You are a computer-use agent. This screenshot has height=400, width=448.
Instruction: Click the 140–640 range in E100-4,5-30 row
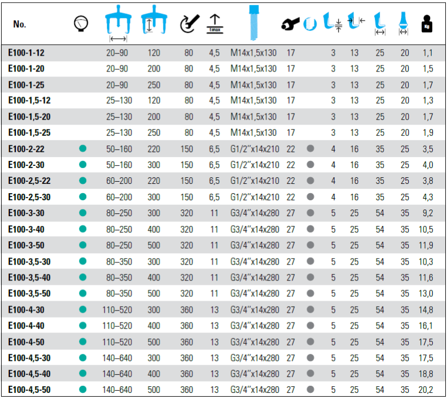pyautogui.click(x=117, y=358)
